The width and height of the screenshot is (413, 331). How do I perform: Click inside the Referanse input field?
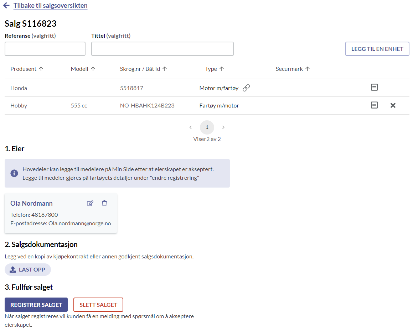(45, 49)
